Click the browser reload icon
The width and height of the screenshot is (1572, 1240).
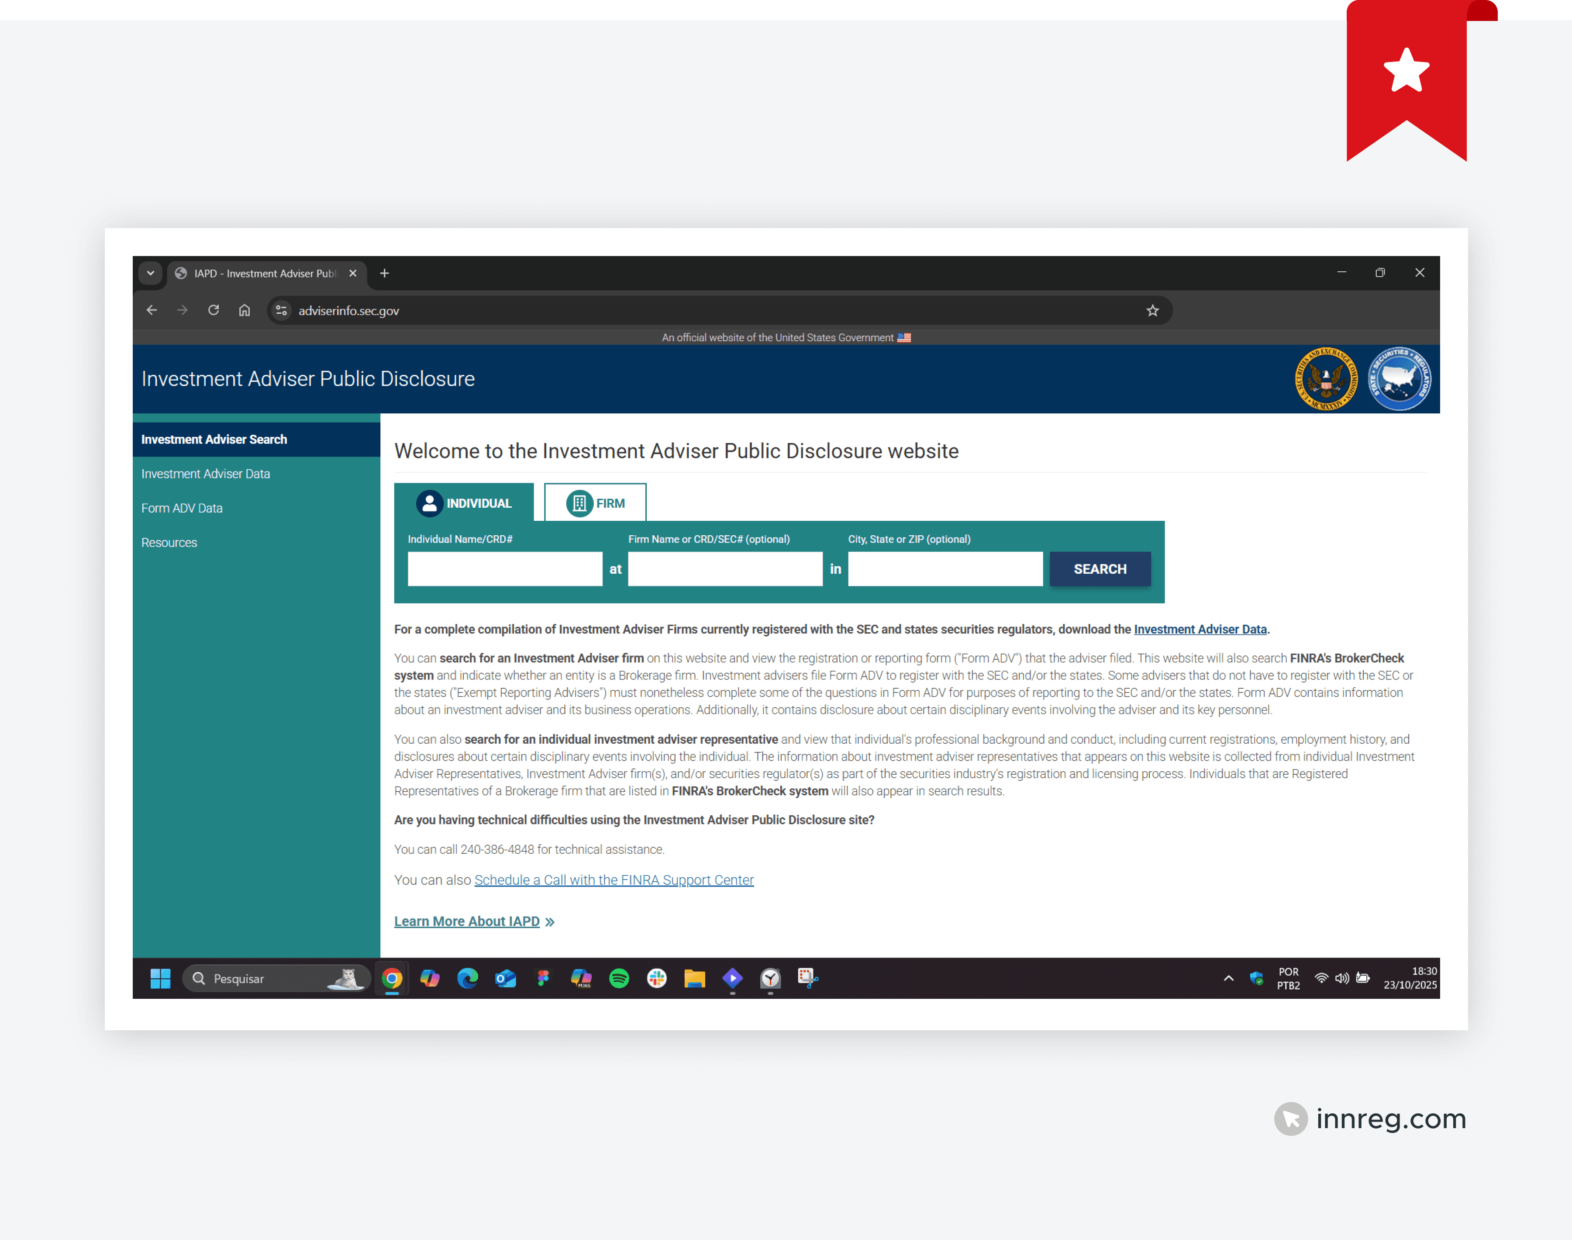(x=213, y=310)
